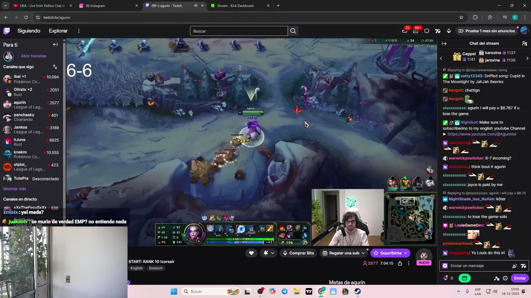Open new browser tab plus button

pyautogui.click(x=278, y=6)
